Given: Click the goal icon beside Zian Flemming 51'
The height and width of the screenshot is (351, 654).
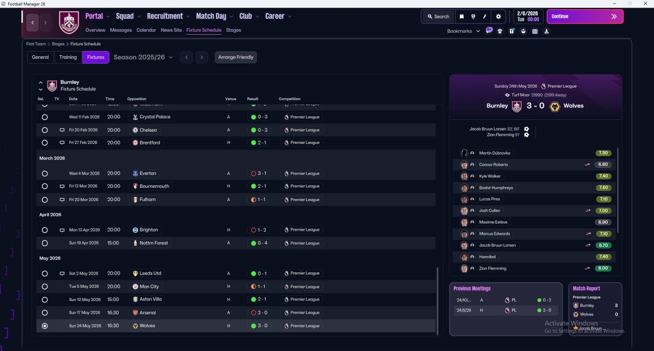Looking at the screenshot, I should (526, 135).
